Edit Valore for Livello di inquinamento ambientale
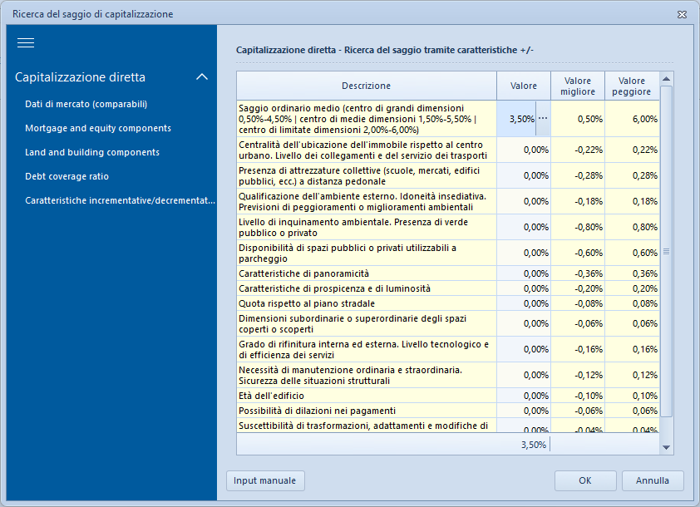Viewport: 700px width, 507px height. click(524, 227)
